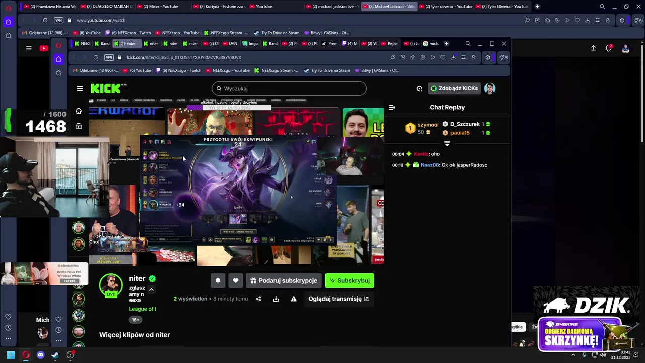The height and width of the screenshot is (363, 645).
Task: Click the Kick sidebar browse icon
Action: click(78, 126)
